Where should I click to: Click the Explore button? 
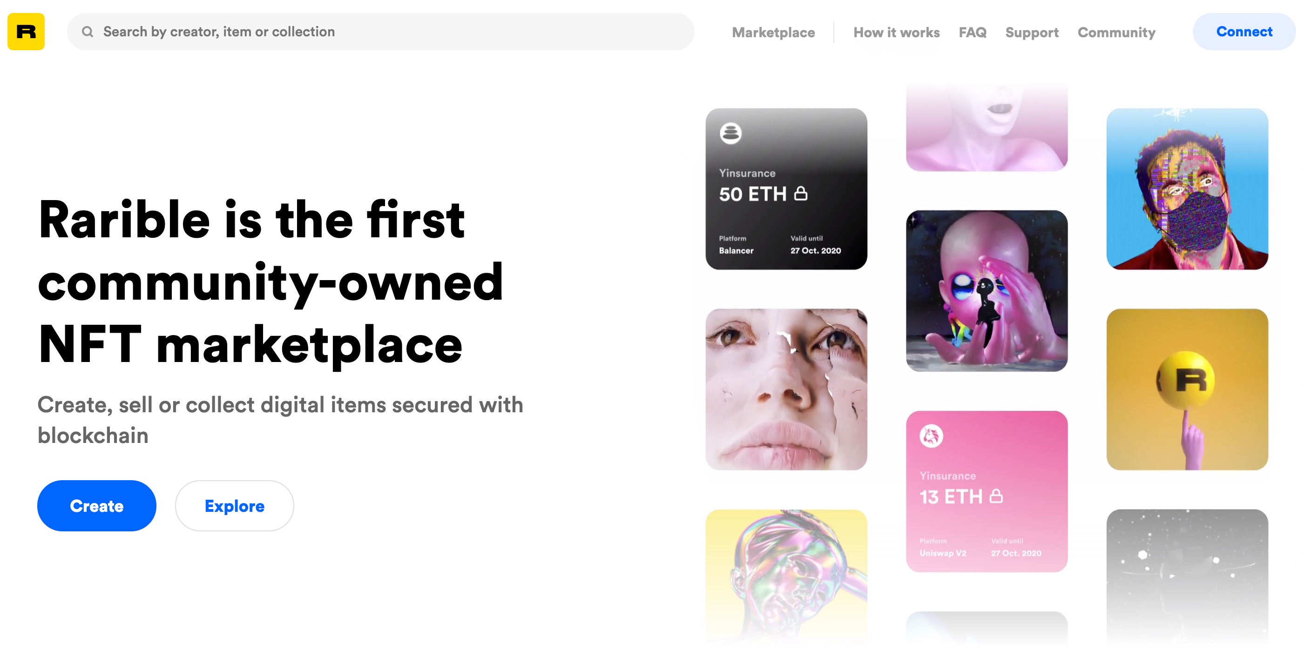click(x=234, y=505)
